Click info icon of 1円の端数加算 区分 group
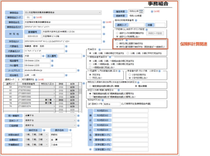The height and width of the screenshot is (156, 210). click(x=119, y=71)
